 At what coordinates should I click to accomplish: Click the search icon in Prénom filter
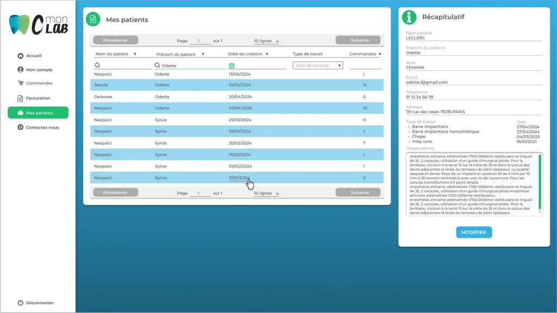[157, 65]
